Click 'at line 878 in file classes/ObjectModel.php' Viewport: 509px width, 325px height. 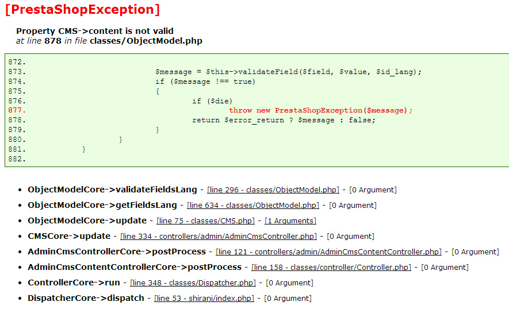coord(109,41)
